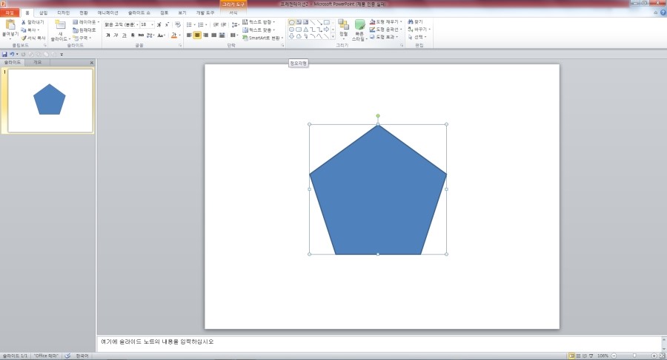Expand Shape Fill (도형 채우기) dropdown
Viewport: 667px width, 360px height.
401,22
